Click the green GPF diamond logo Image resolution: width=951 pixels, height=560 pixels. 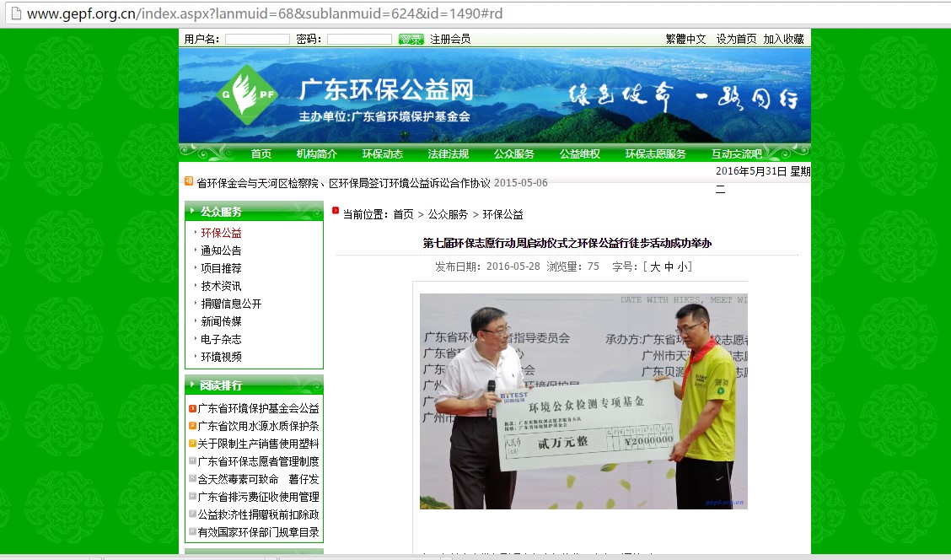coord(248,94)
